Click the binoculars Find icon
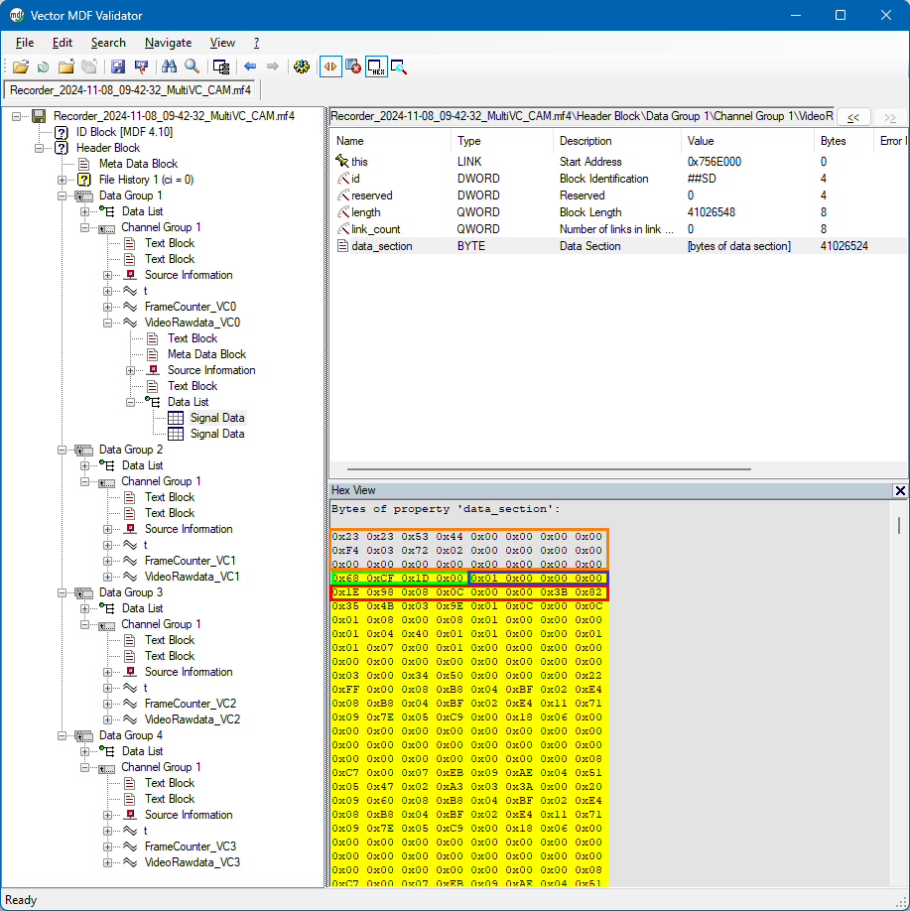Viewport: 910px width, 911px height. [169, 66]
